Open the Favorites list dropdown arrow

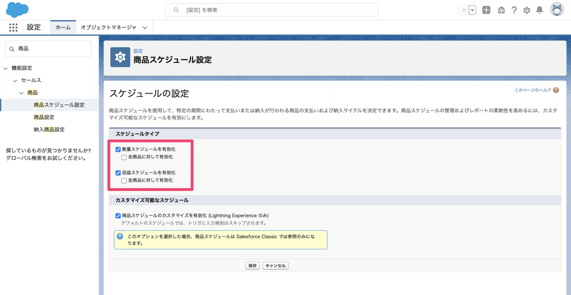tap(473, 10)
